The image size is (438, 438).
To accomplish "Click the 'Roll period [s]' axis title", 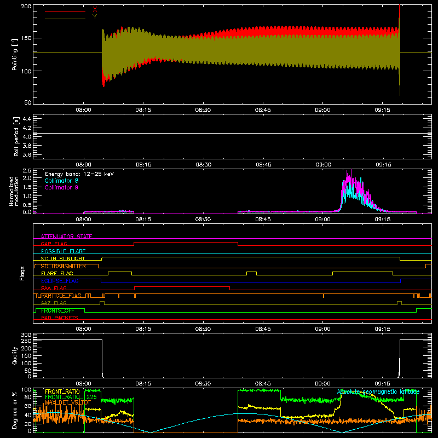I will pos(16,136).
